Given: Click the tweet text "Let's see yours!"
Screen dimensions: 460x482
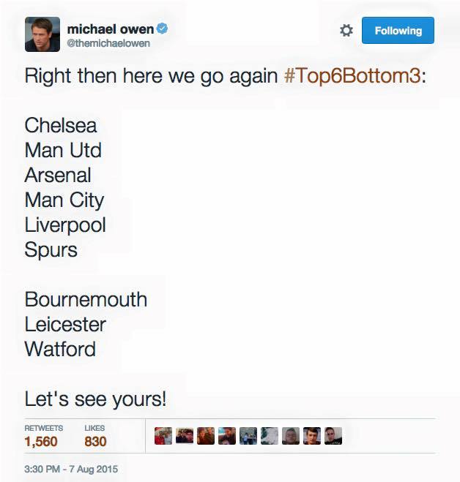Looking at the screenshot, I should coord(95,399).
